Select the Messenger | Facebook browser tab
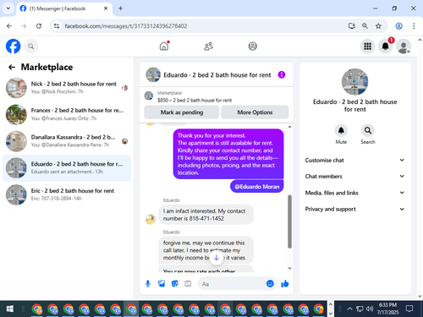Viewport: 423px width, 317px height. [x=64, y=8]
